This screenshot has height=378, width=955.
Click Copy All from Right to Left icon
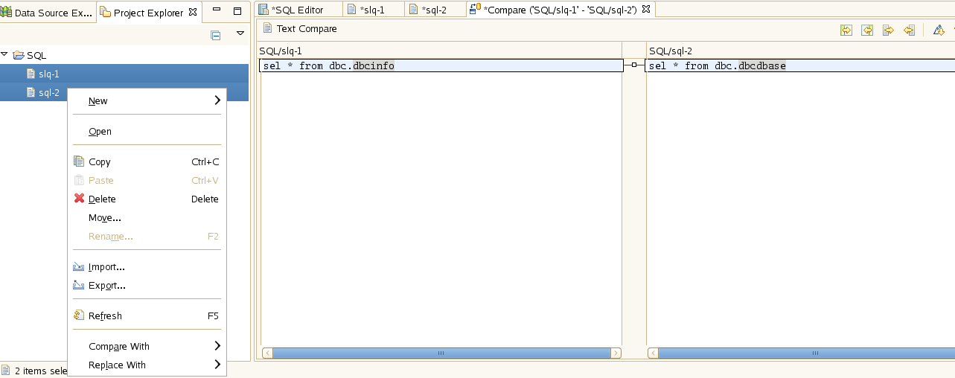(x=867, y=30)
